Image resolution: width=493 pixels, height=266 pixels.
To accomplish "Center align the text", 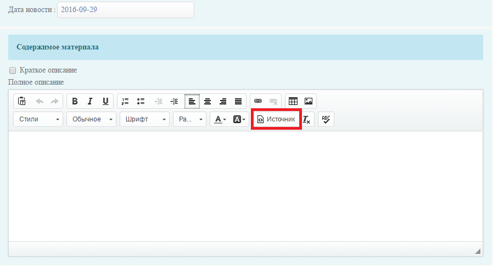I will [x=208, y=101].
